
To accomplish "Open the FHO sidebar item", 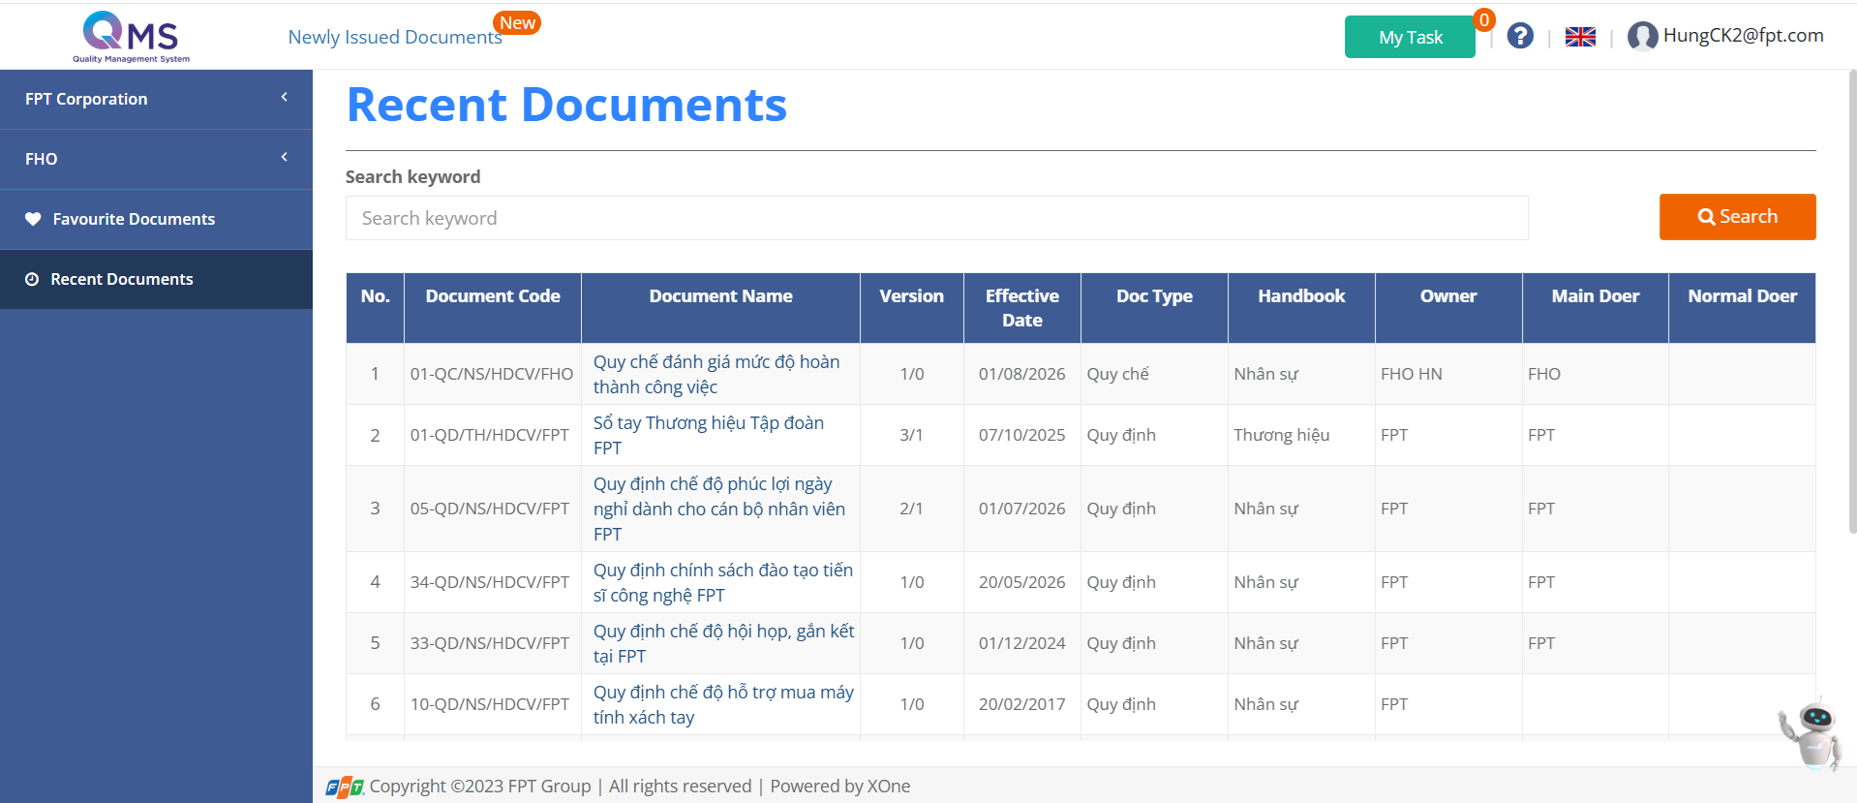I will tap(156, 159).
